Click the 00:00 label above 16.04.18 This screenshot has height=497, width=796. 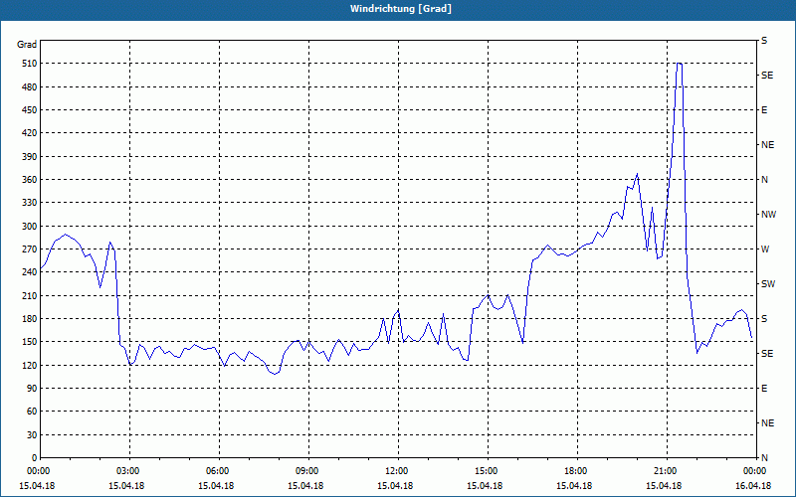[755, 471]
